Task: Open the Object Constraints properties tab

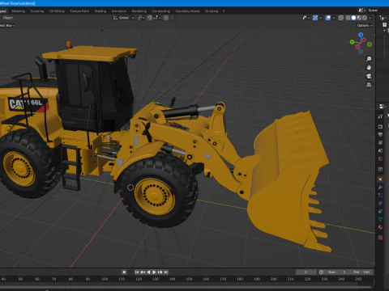Action: click(x=380, y=211)
